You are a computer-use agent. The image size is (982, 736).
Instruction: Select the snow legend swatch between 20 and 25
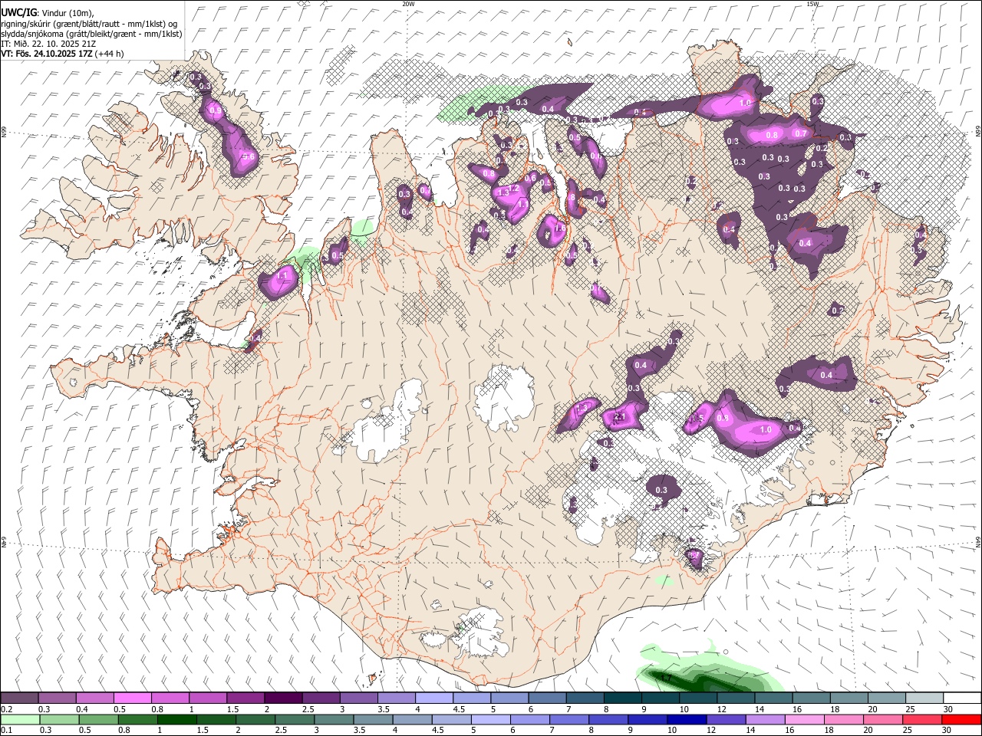(885, 698)
